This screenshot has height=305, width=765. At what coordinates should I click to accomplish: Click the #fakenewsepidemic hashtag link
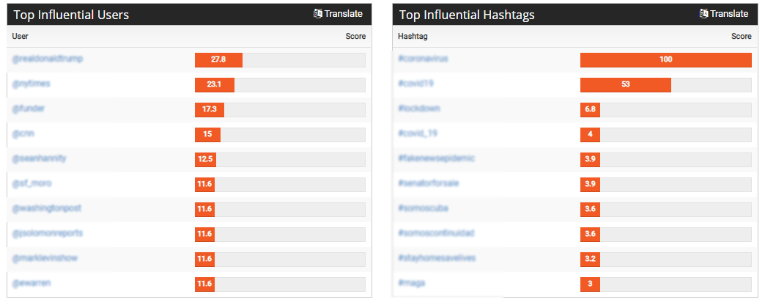coord(436,158)
